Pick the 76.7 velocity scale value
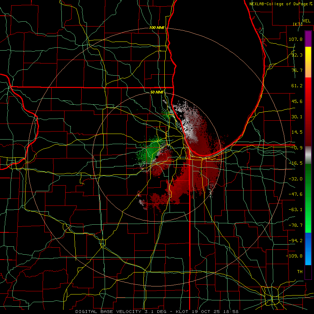This screenshot has width=314, height=314. point(297,70)
